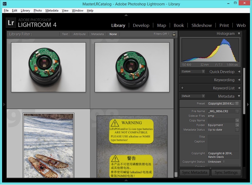
Task: Click the Sync Metadata button
Action: (195, 172)
